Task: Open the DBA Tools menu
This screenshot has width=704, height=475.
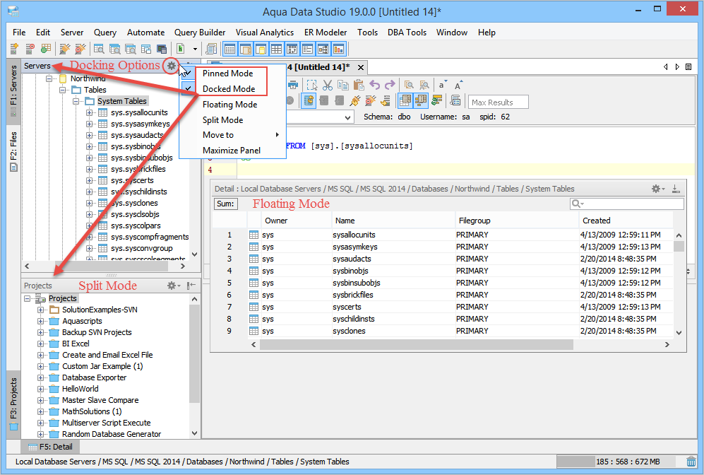Action: tap(407, 33)
